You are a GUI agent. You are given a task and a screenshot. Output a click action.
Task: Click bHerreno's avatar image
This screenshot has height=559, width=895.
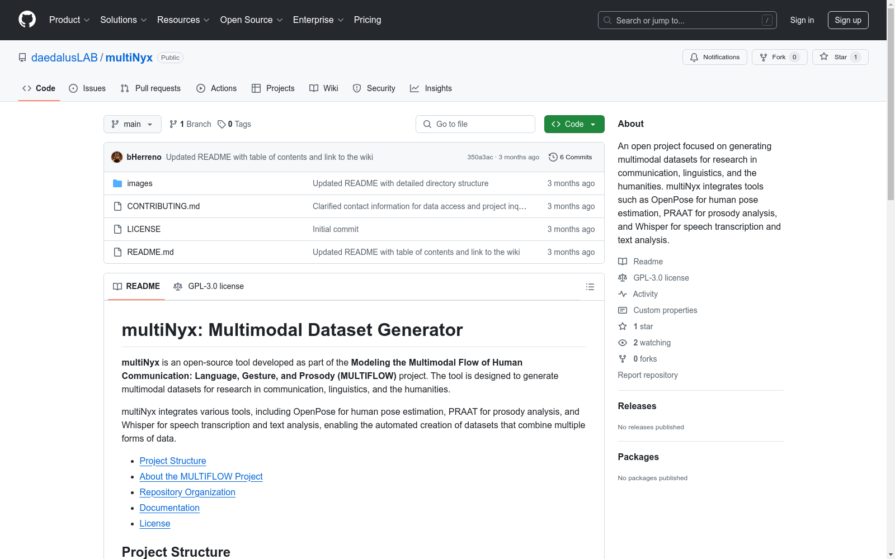coord(117,157)
